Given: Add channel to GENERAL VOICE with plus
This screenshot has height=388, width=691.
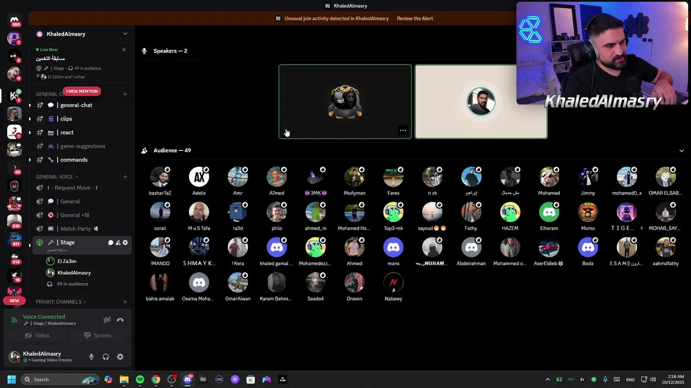Looking at the screenshot, I should (125, 177).
